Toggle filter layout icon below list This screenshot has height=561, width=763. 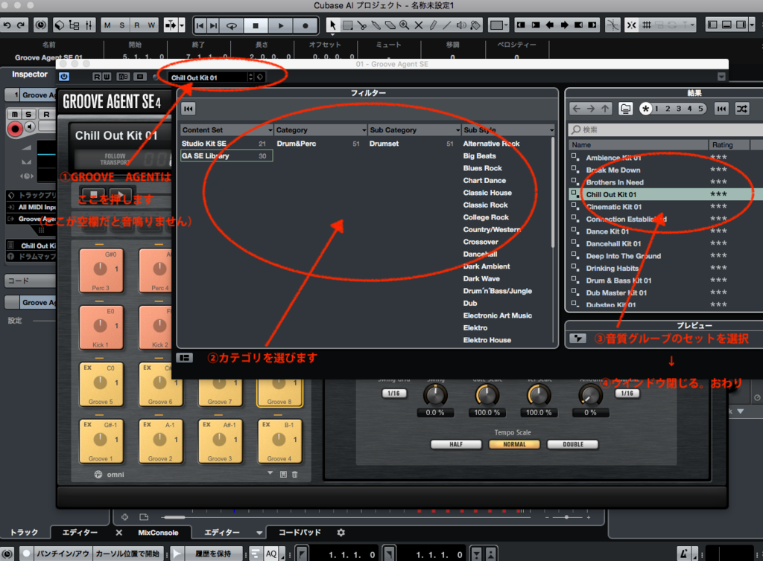coord(185,357)
